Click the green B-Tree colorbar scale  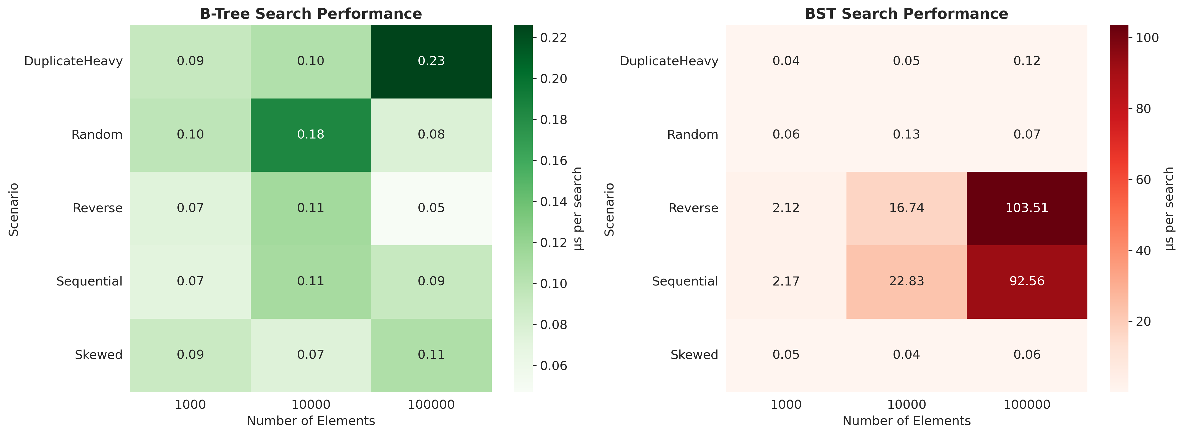(523, 208)
